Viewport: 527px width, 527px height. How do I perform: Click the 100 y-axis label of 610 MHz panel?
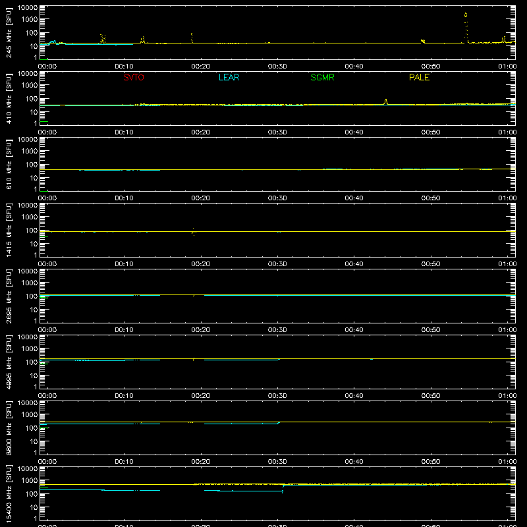(32, 164)
